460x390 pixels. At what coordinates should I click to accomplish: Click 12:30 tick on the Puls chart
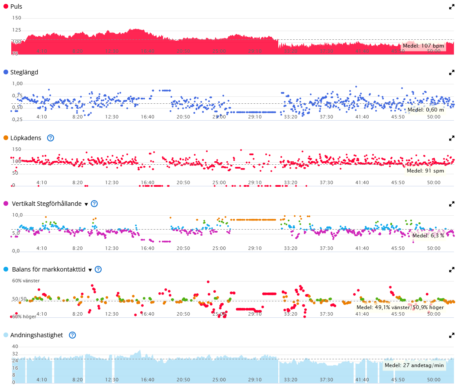tap(112, 51)
